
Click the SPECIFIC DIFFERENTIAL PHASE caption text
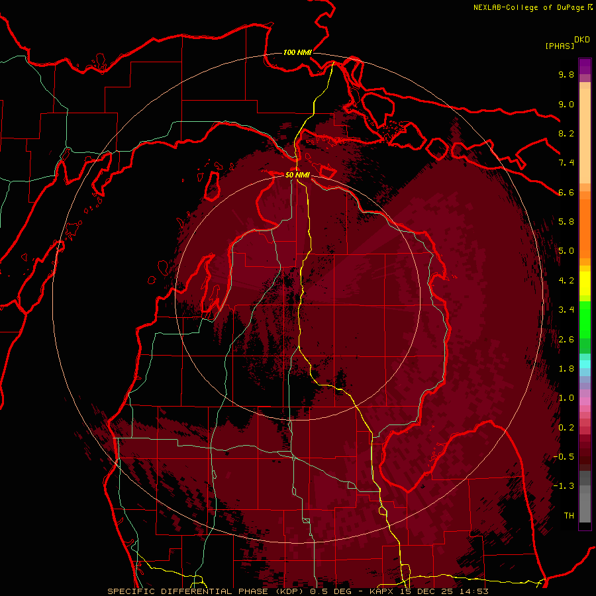pyautogui.click(x=189, y=591)
